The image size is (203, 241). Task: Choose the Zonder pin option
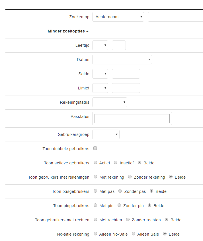[119, 205]
